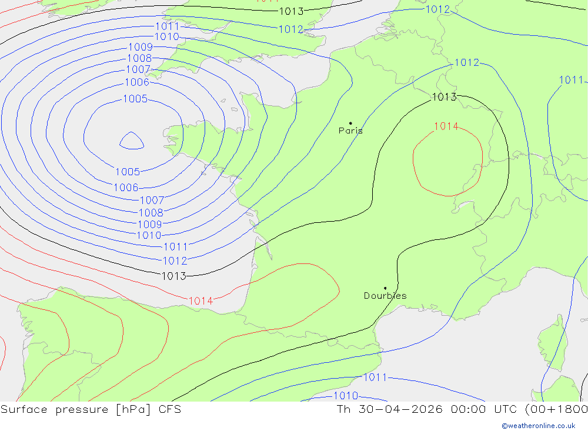588x431 pixels.
Task: Click the upper 1006 isobar label
Action: [x=137, y=82]
